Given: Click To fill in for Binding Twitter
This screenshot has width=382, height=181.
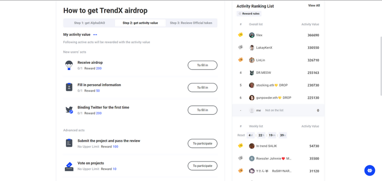Looking at the screenshot, I should point(203,110).
